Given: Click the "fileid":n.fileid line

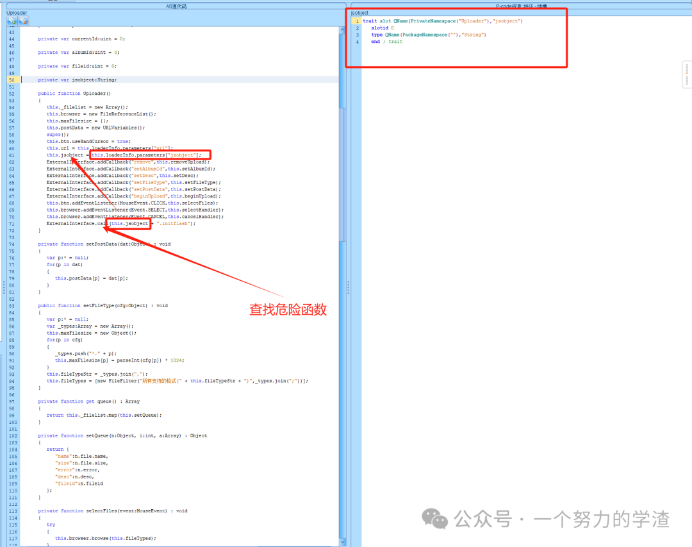Looking at the screenshot, I should 79,484.
